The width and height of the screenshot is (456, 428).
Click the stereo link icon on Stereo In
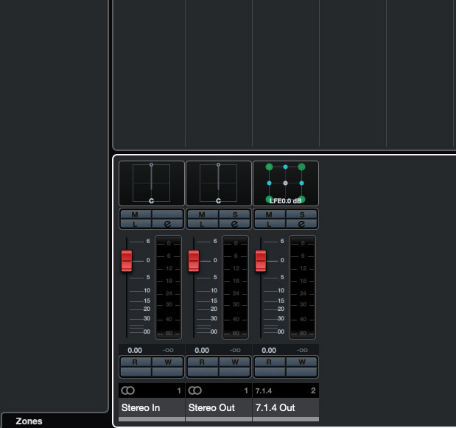[x=128, y=390]
